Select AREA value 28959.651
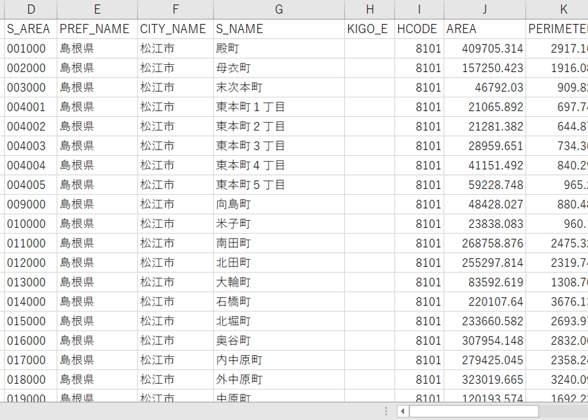 point(485,146)
